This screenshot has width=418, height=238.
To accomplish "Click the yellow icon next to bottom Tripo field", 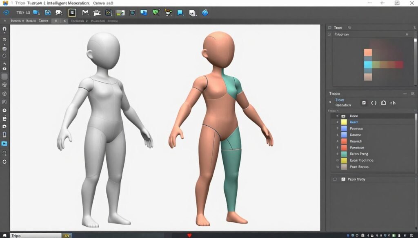I will [x=67, y=235].
